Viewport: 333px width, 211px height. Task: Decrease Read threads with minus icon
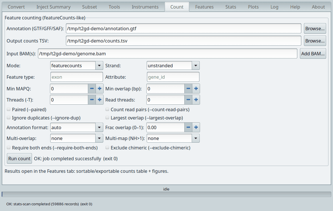click(188, 100)
